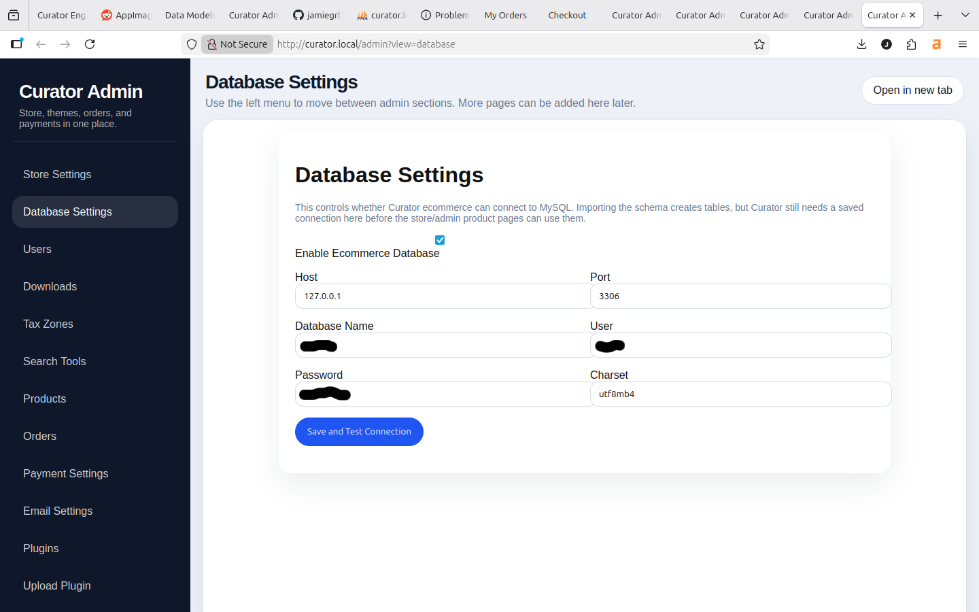The width and height of the screenshot is (979, 612).
Task: Expand the list all tabs chevron
Action: pyautogui.click(x=965, y=15)
